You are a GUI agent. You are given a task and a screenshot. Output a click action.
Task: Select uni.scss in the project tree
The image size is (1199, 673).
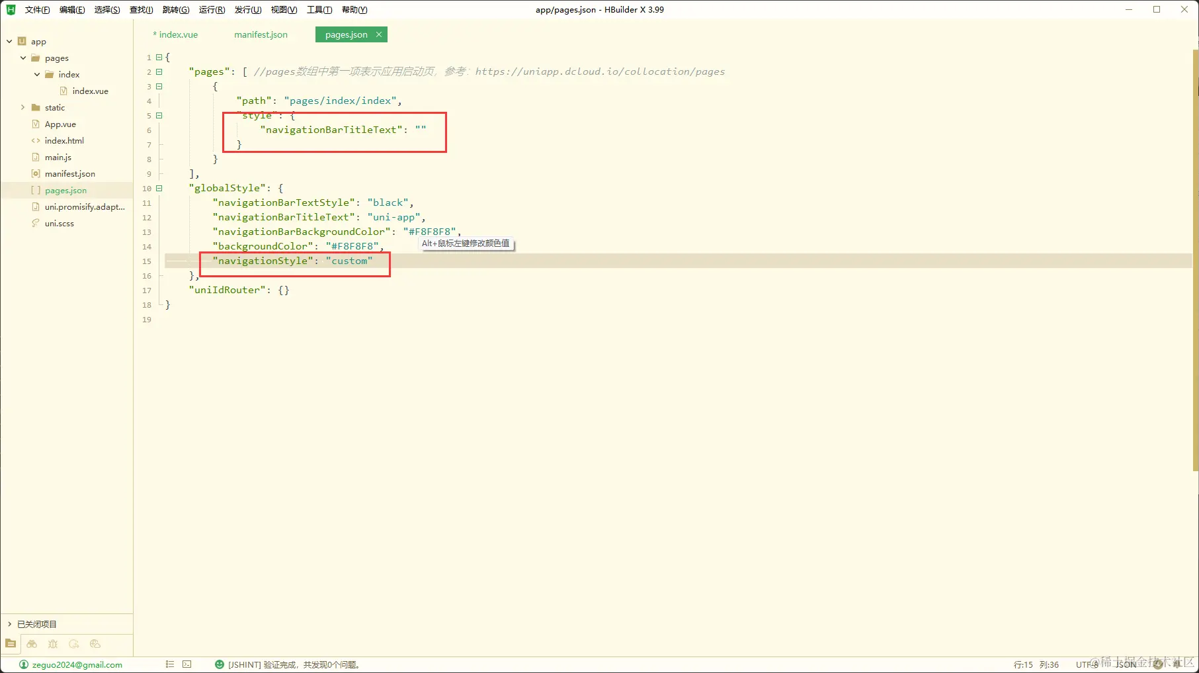coord(60,224)
